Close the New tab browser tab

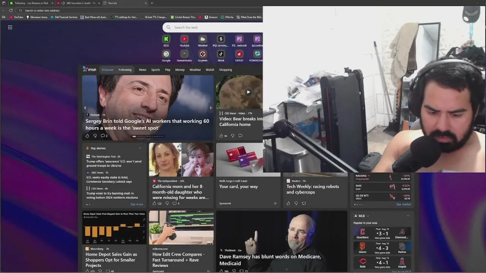click(145, 3)
